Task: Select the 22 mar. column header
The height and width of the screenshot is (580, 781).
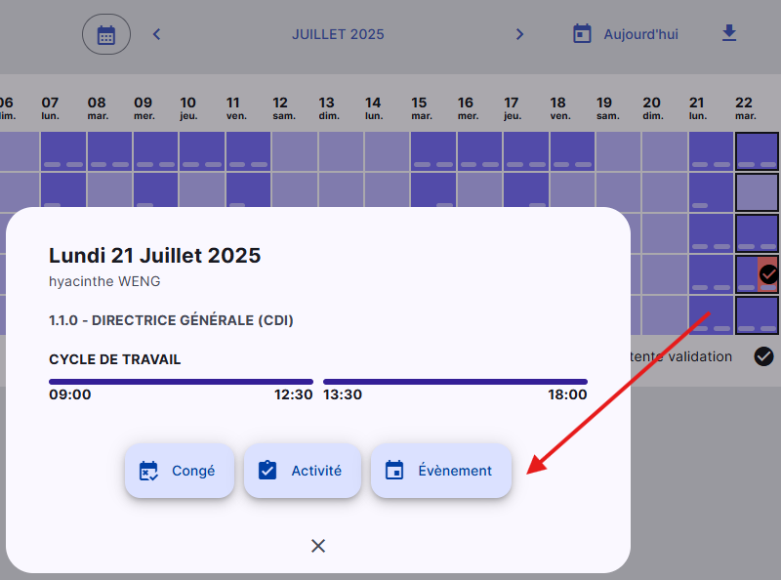Action: pyautogui.click(x=745, y=108)
